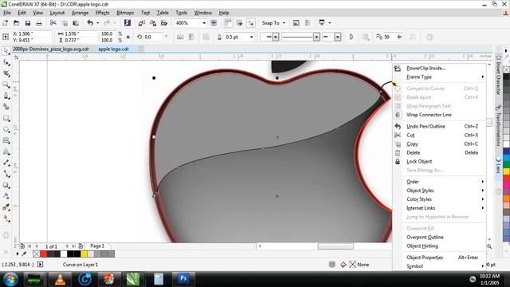Select the Artistic Media tool
The width and height of the screenshot is (510, 287).
tap(6, 107)
